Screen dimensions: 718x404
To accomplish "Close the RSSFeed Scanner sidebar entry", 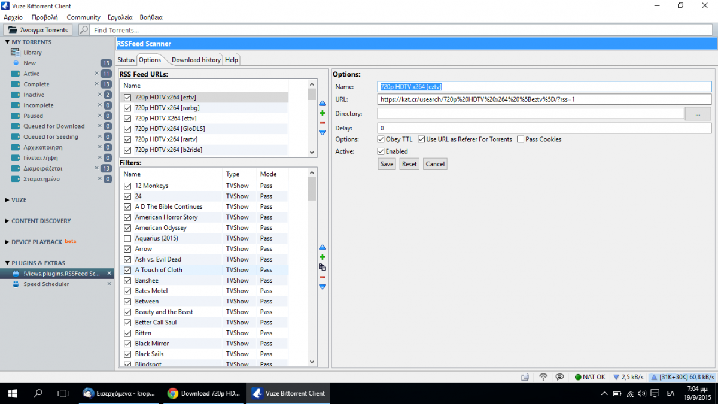I will (x=109, y=274).
